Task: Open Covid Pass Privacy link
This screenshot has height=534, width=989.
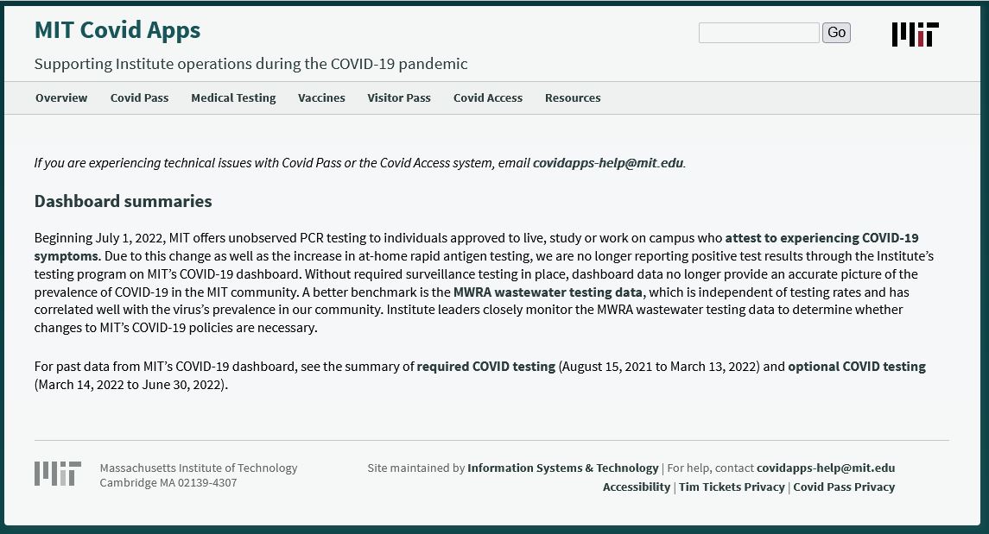Action: tap(844, 487)
